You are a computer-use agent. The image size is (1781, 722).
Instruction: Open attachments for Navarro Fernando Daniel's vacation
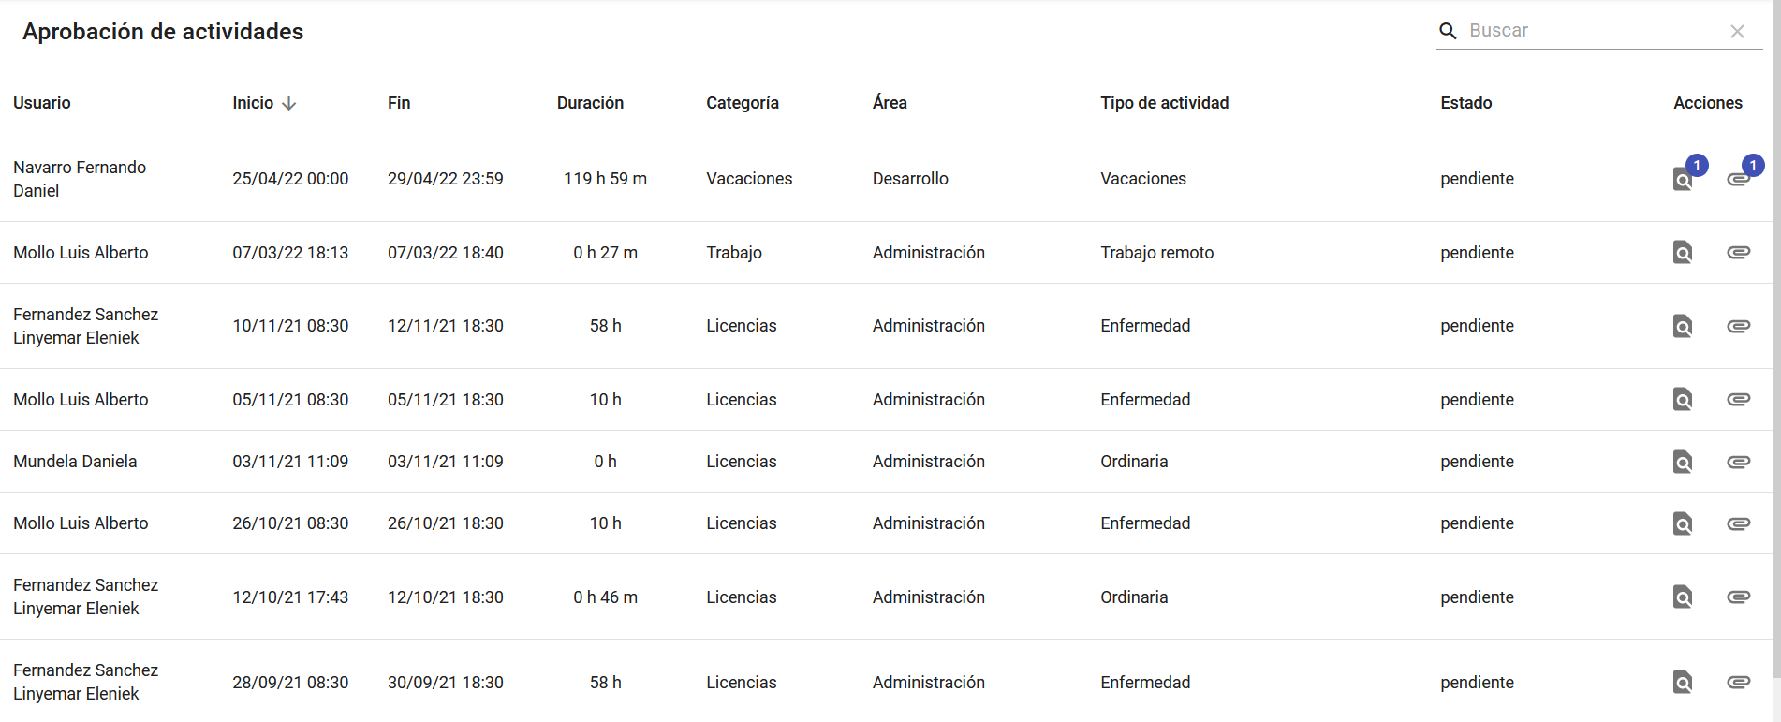pos(1738,179)
